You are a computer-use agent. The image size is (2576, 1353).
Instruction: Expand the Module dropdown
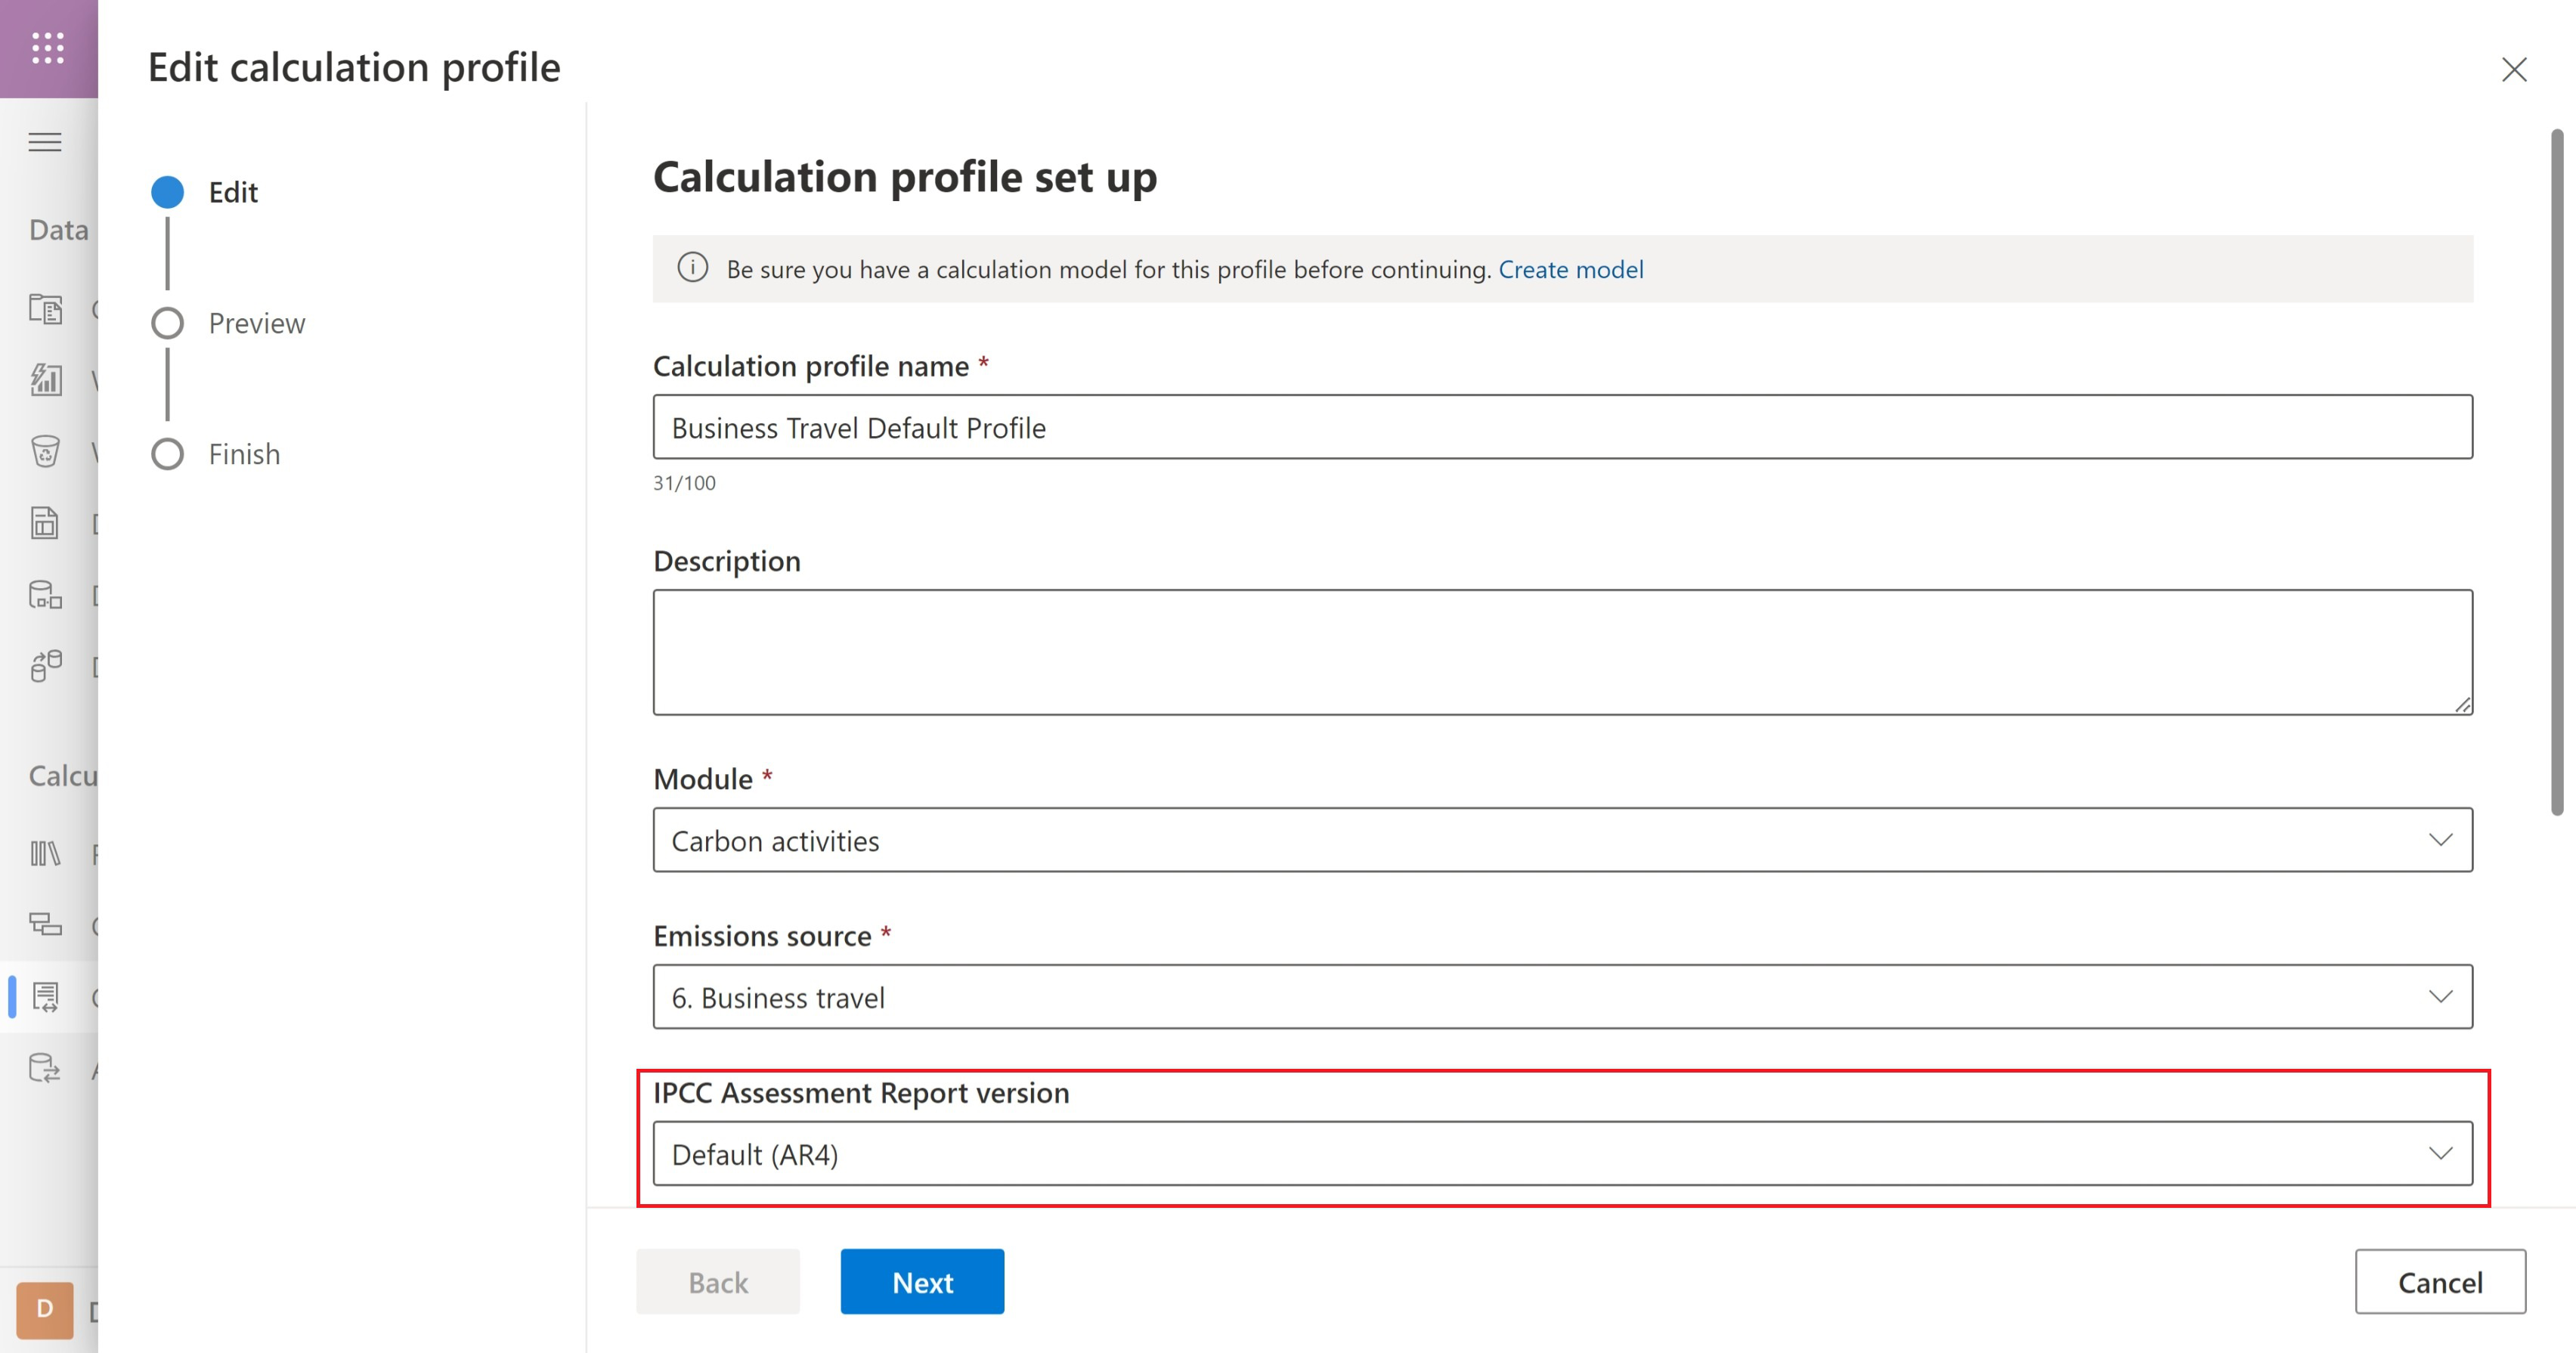(x=1562, y=840)
